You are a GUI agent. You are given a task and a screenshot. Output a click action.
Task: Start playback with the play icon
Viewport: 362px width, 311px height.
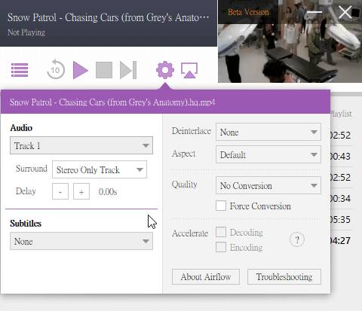tap(81, 70)
